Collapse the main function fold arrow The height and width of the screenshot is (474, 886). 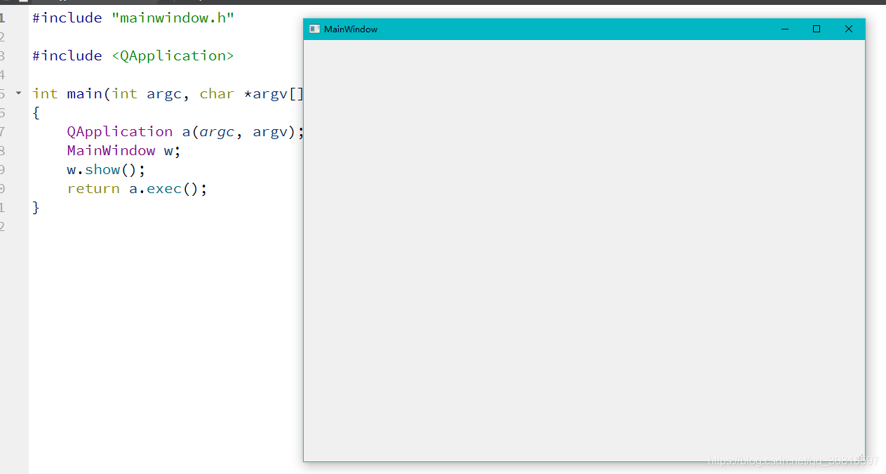pos(19,93)
